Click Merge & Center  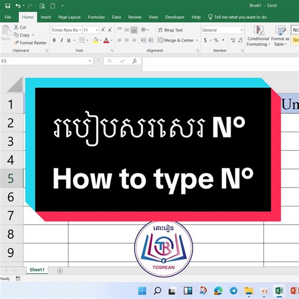pos(175,40)
